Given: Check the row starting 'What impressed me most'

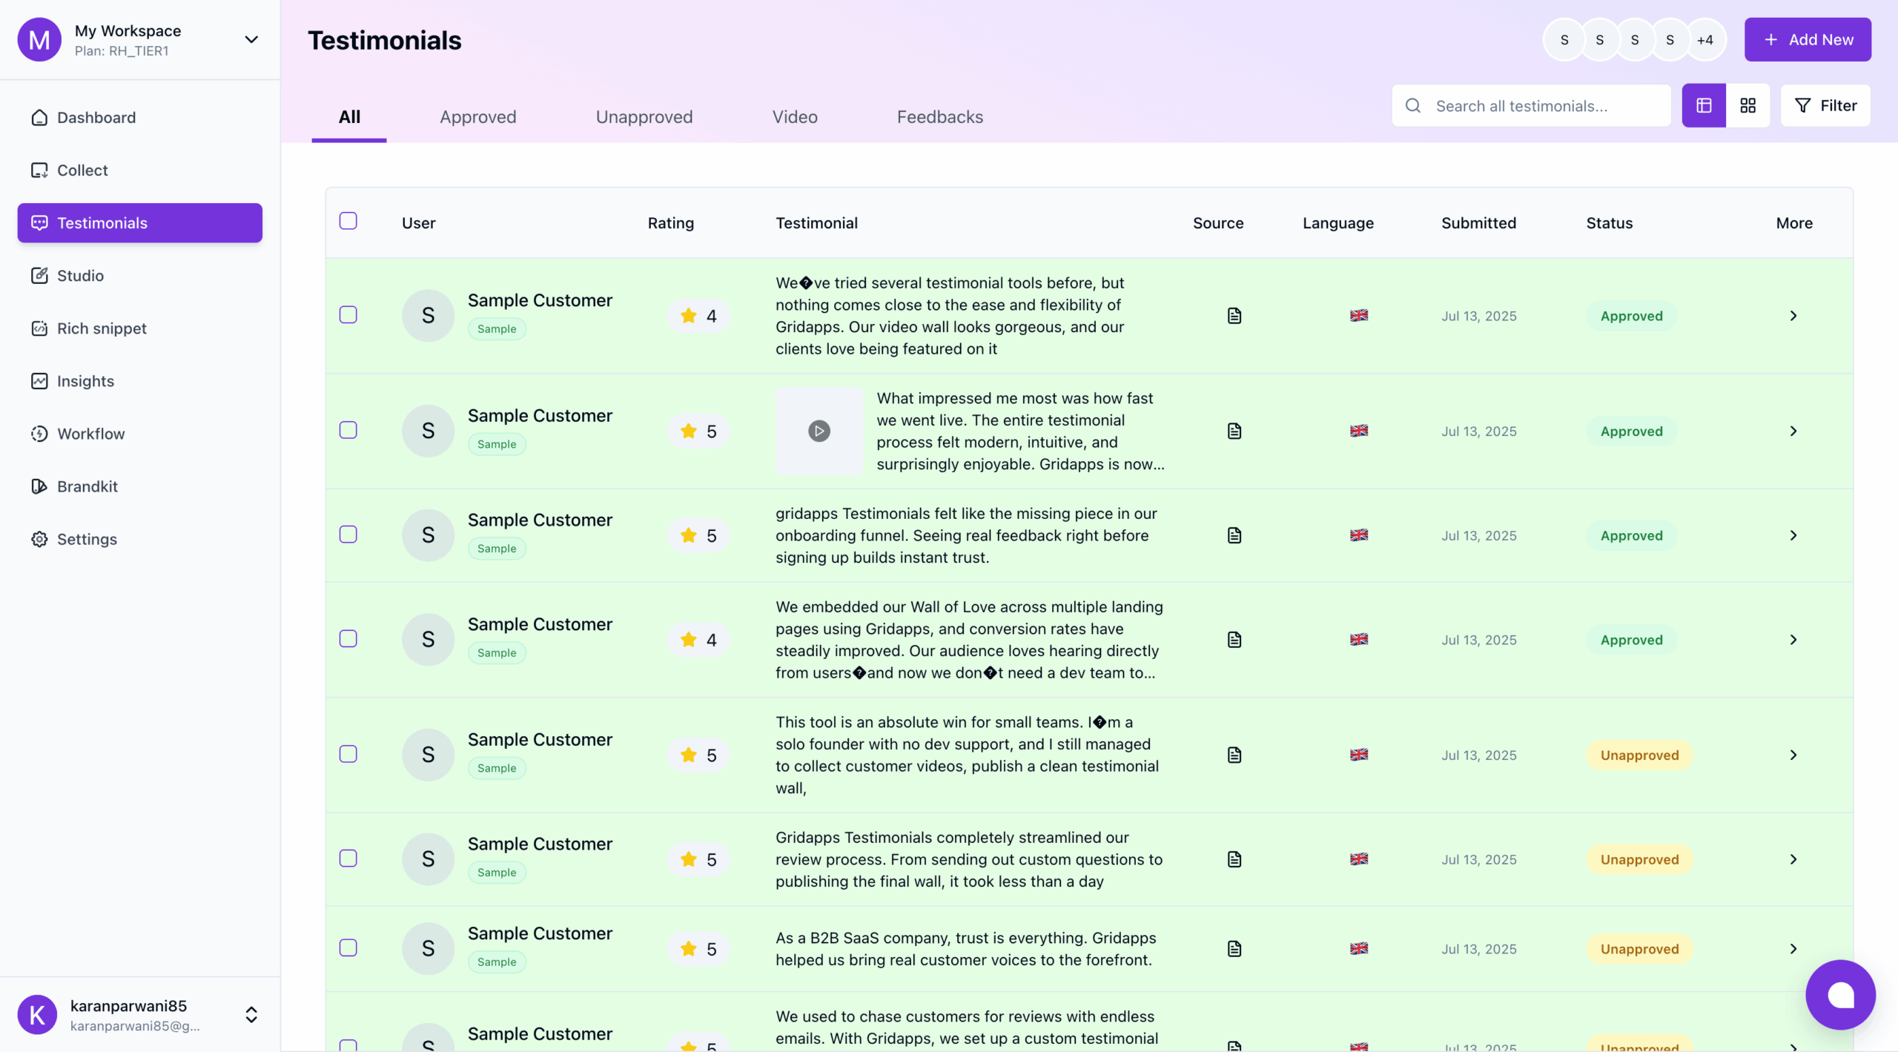Looking at the screenshot, I should tap(348, 430).
